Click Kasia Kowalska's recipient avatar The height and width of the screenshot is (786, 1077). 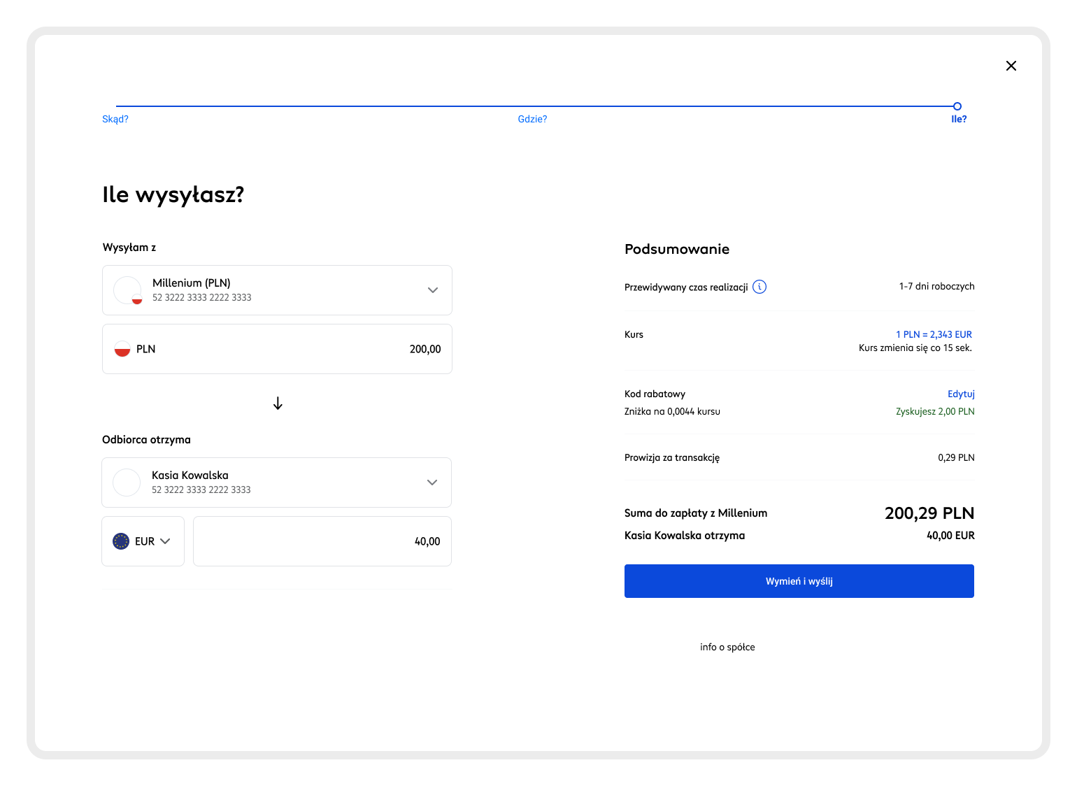pos(127,483)
